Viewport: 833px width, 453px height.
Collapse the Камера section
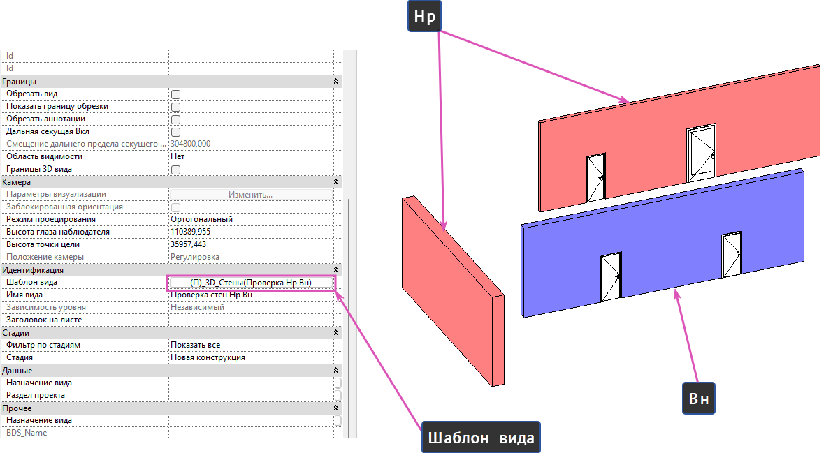point(335,182)
